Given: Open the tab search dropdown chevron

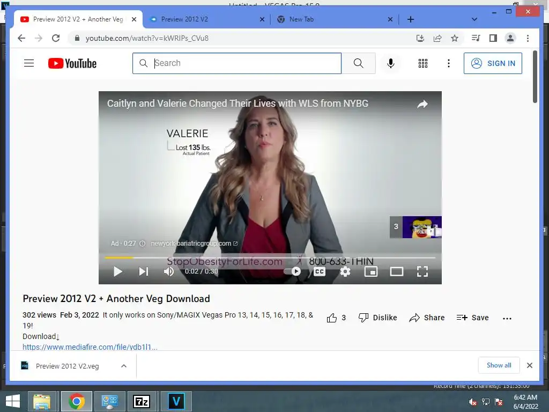Looking at the screenshot, I should tap(474, 19).
